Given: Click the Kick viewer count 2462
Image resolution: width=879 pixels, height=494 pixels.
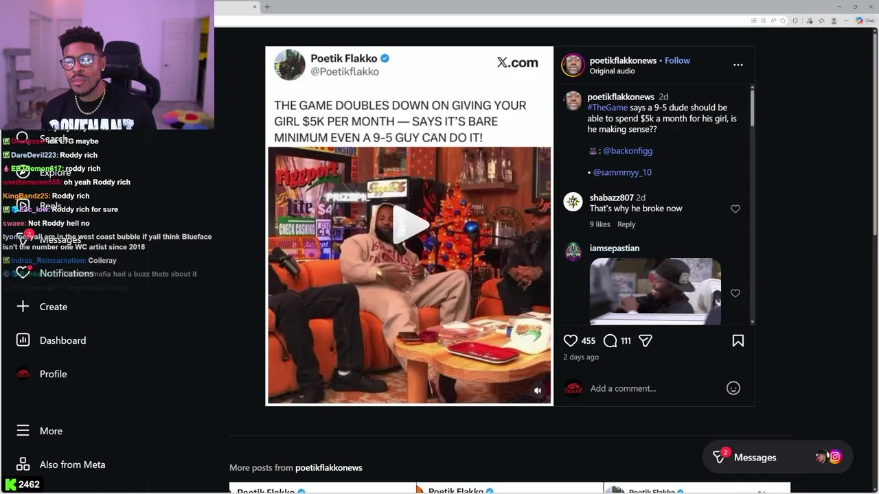Looking at the screenshot, I should (x=29, y=484).
